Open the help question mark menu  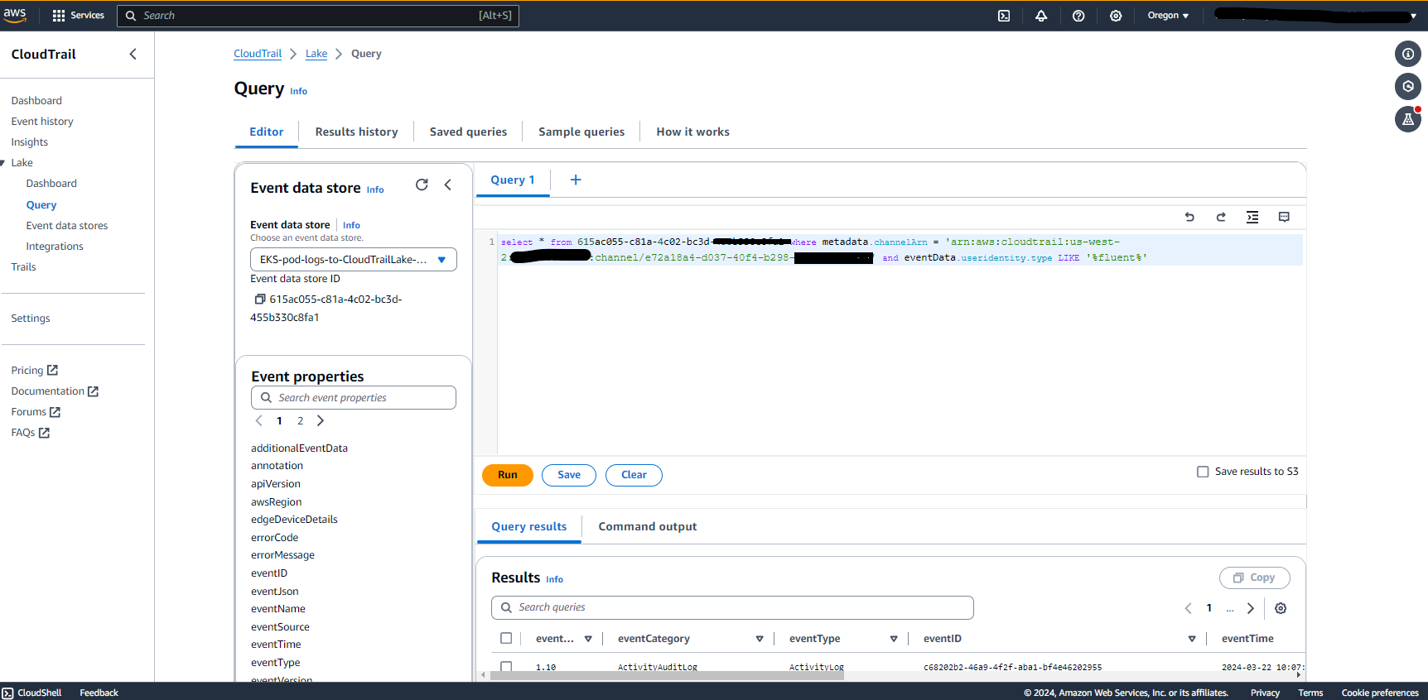coord(1078,16)
